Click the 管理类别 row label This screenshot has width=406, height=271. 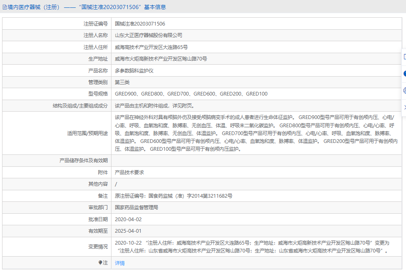coord(98,82)
